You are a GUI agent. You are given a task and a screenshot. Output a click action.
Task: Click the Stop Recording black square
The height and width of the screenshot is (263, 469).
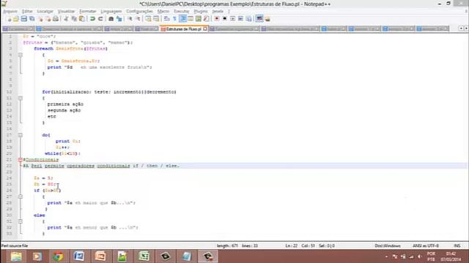[225, 19]
